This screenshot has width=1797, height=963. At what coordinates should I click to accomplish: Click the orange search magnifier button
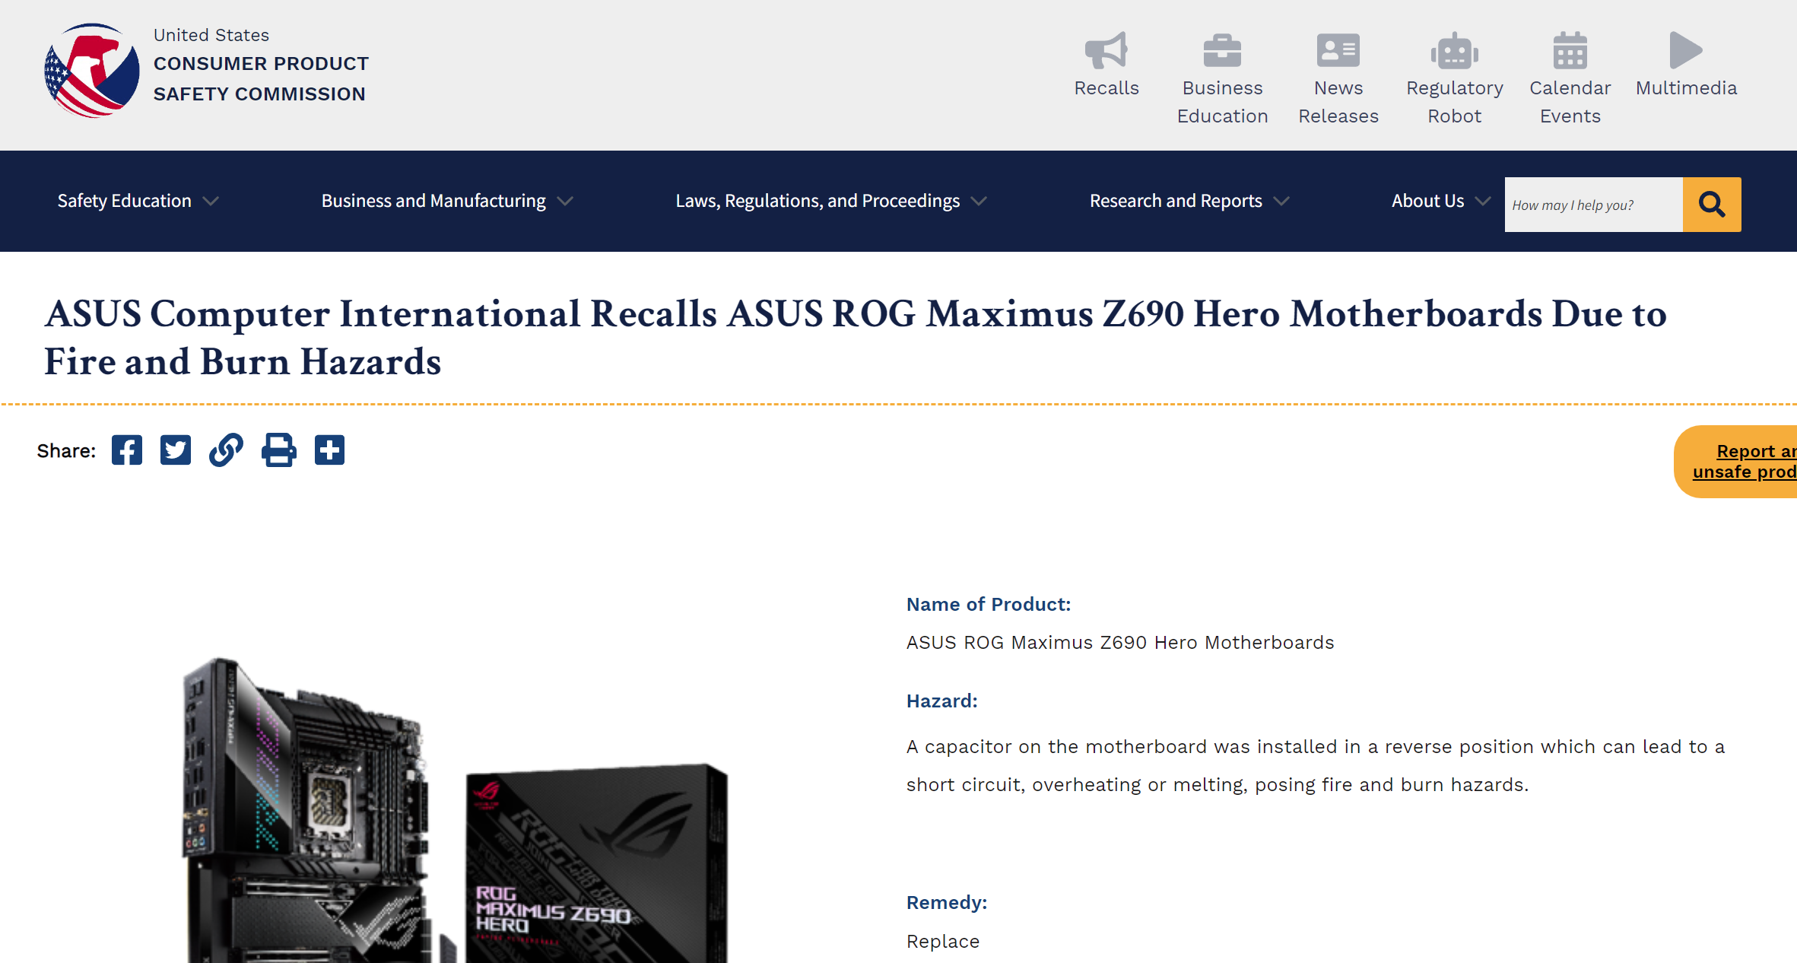pyautogui.click(x=1712, y=205)
